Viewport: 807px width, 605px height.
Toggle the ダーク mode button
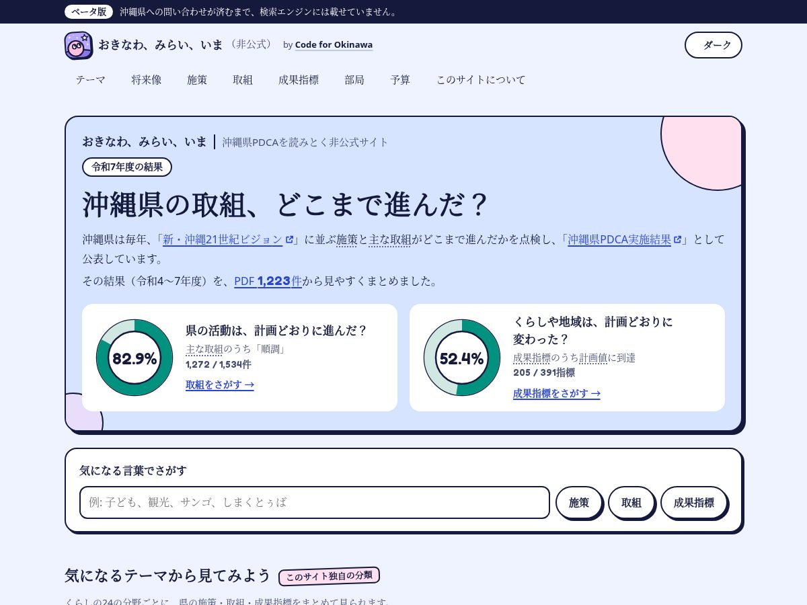714,45
